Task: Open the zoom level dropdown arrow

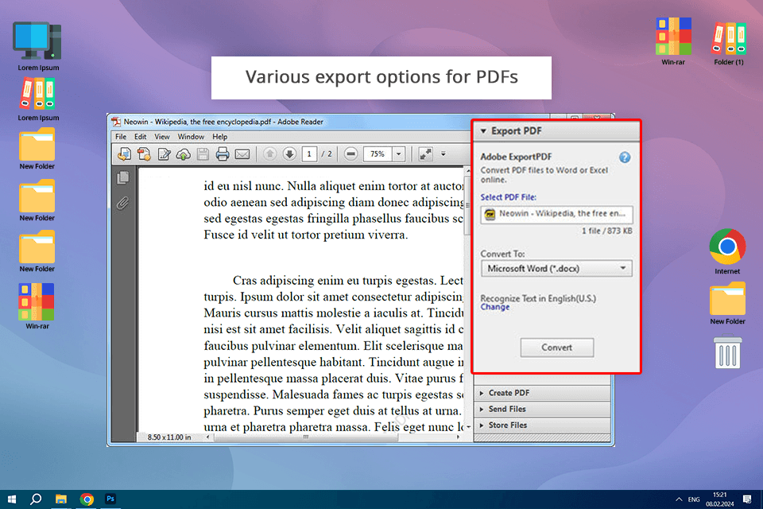Action: coord(398,154)
